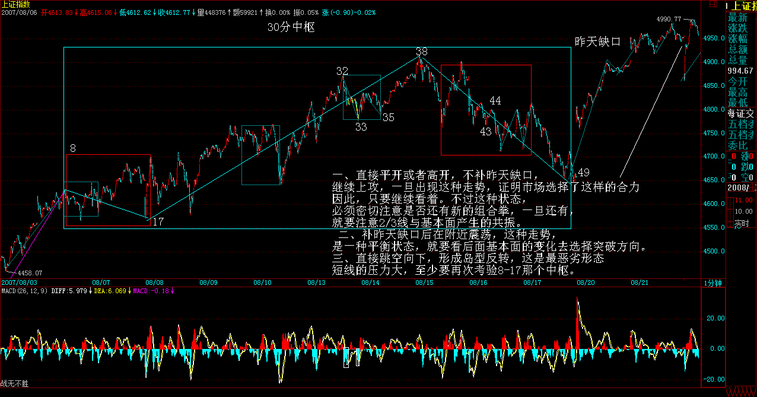
Task: Click the red zigzag mark in the bottom-right corner
Action: click(x=740, y=392)
